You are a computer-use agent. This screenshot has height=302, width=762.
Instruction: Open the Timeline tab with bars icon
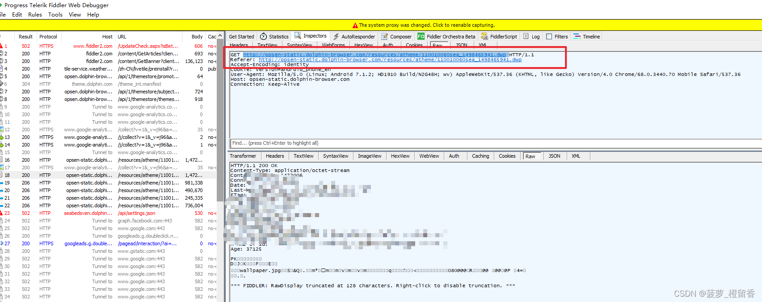click(587, 37)
